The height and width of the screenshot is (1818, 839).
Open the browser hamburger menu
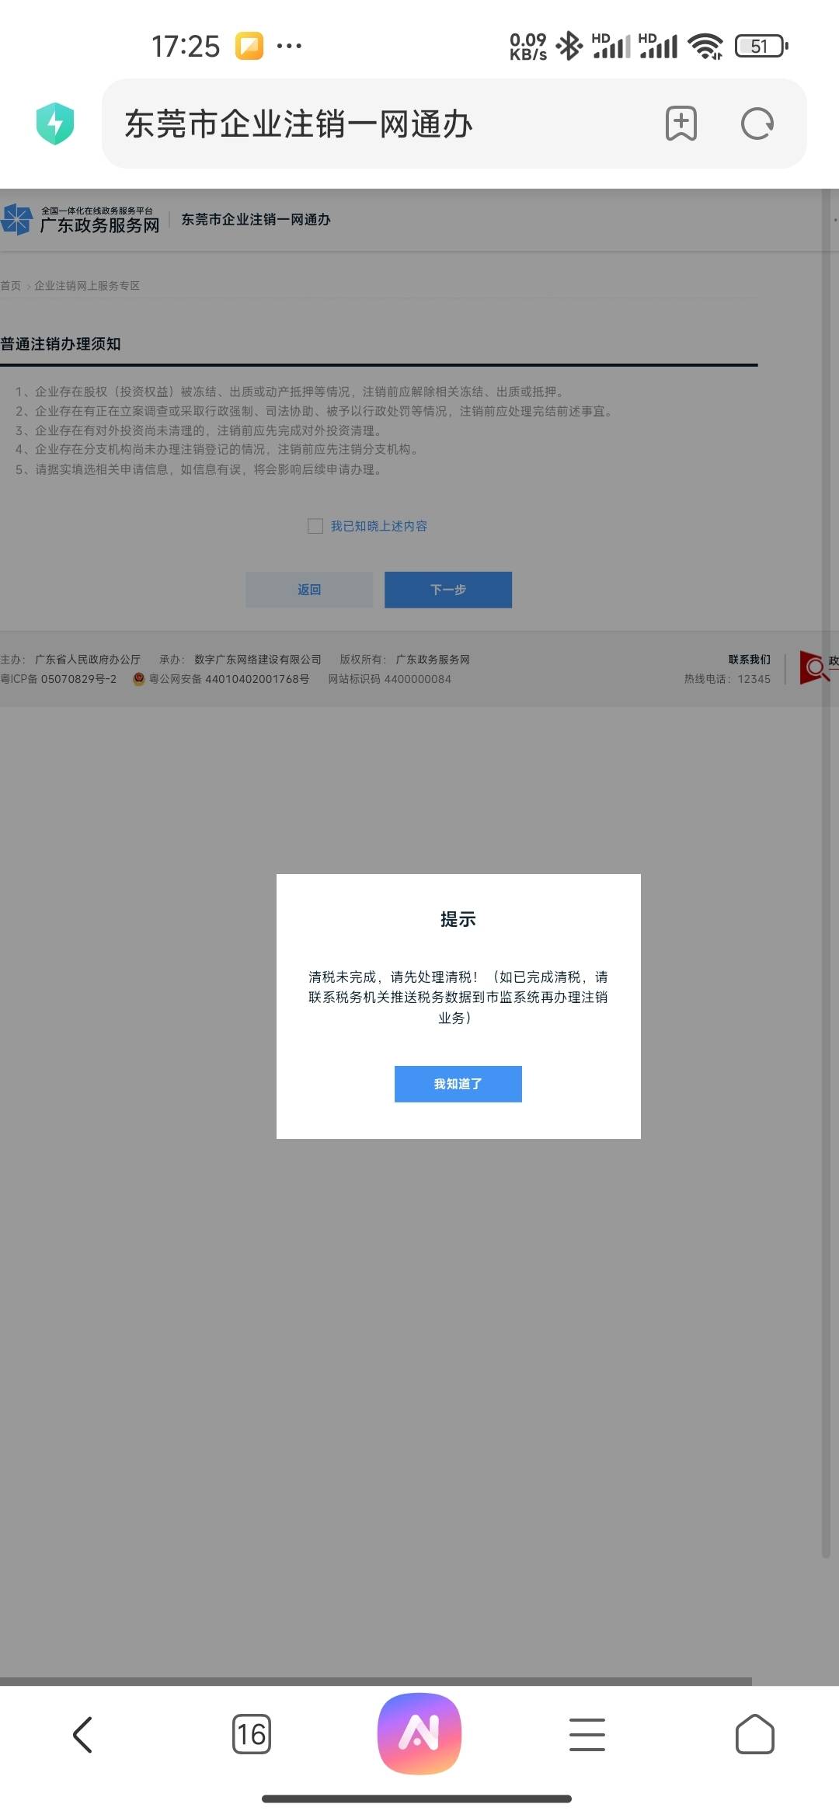coord(587,1734)
